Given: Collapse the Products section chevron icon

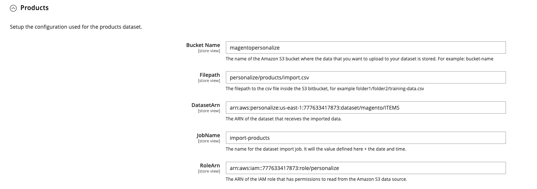Looking at the screenshot, I should point(13,8).
